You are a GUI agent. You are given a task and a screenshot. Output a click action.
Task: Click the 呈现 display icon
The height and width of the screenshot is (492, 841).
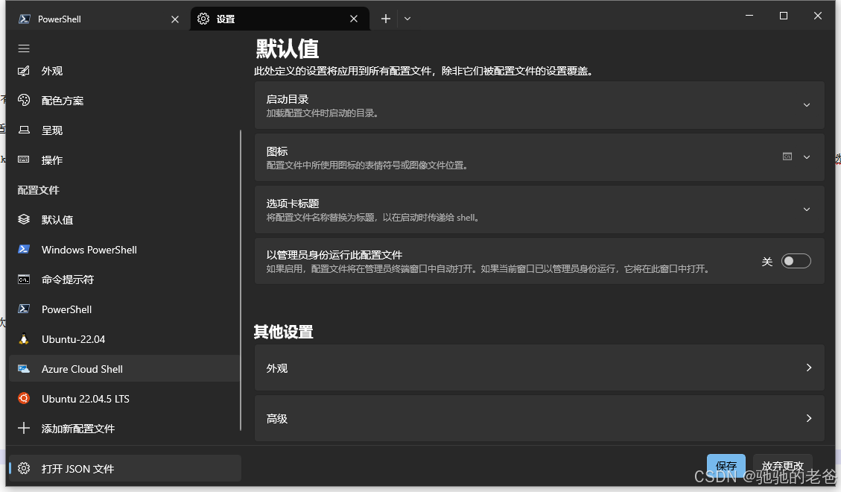[24, 130]
